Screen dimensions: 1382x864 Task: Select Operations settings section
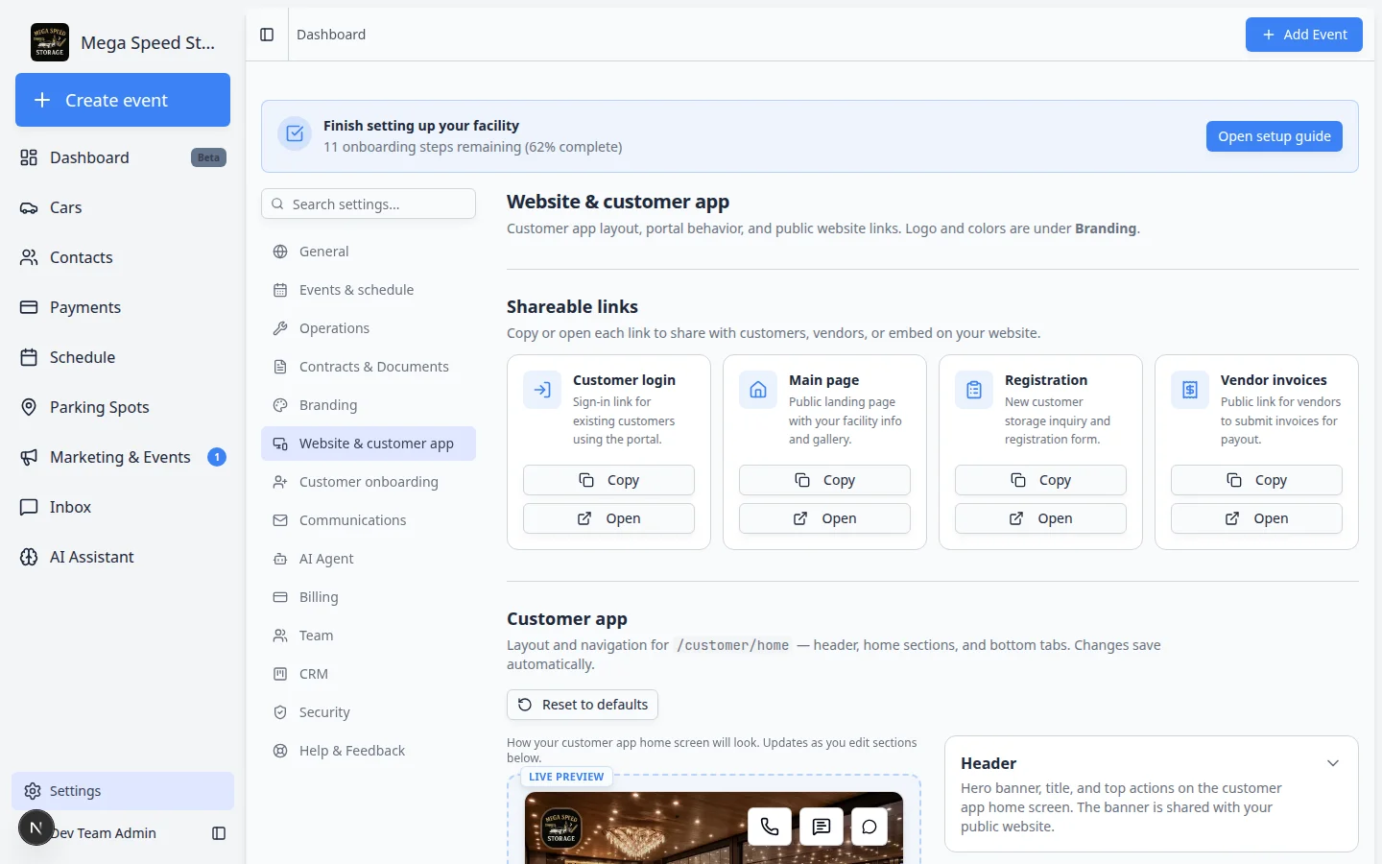tap(369, 328)
